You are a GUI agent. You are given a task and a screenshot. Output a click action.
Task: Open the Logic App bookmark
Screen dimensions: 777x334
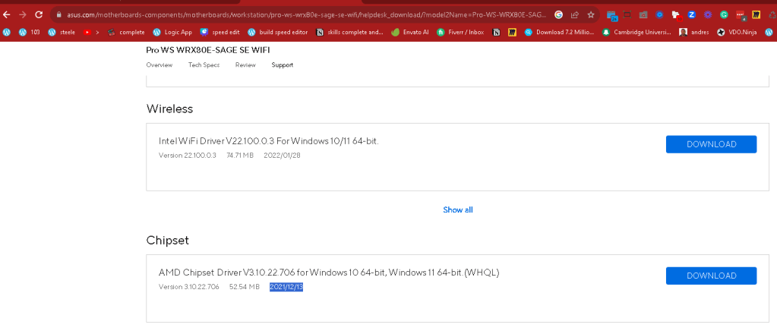click(x=172, y=32)
